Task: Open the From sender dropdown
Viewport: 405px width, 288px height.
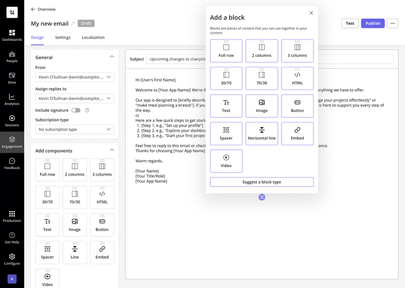Action: click(74, 77)
